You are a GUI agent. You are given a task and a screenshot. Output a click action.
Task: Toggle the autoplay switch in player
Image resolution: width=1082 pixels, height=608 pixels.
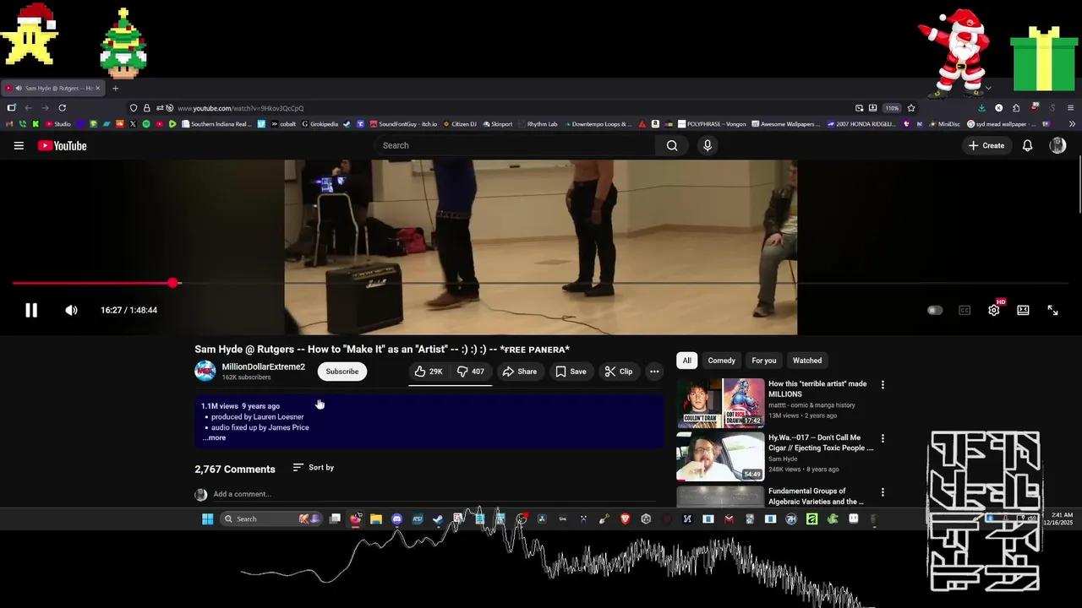934,310
